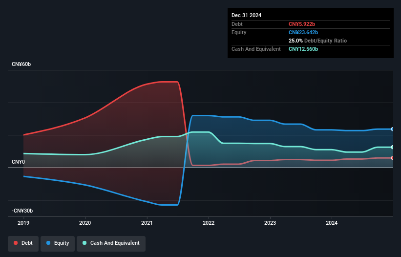The height and width of the screenshot is (257, 401).
Task: Select the Debt end-point marker on chart
Action: [392, 158]
